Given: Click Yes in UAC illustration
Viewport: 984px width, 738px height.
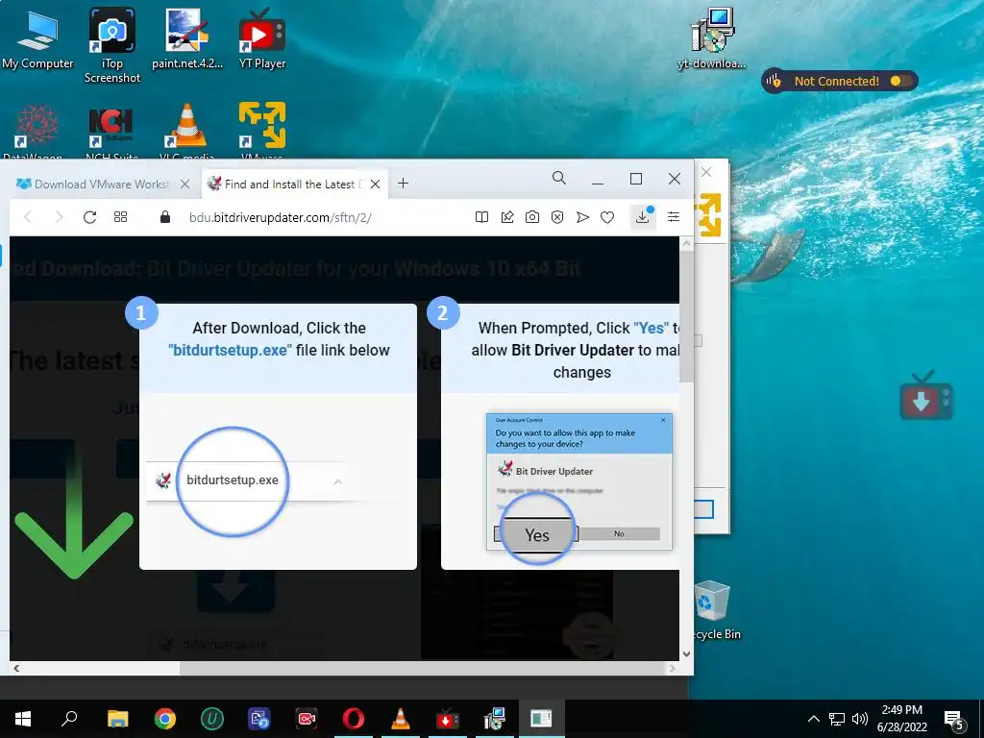Looking at the screenshot, I should tap(537, 534).
